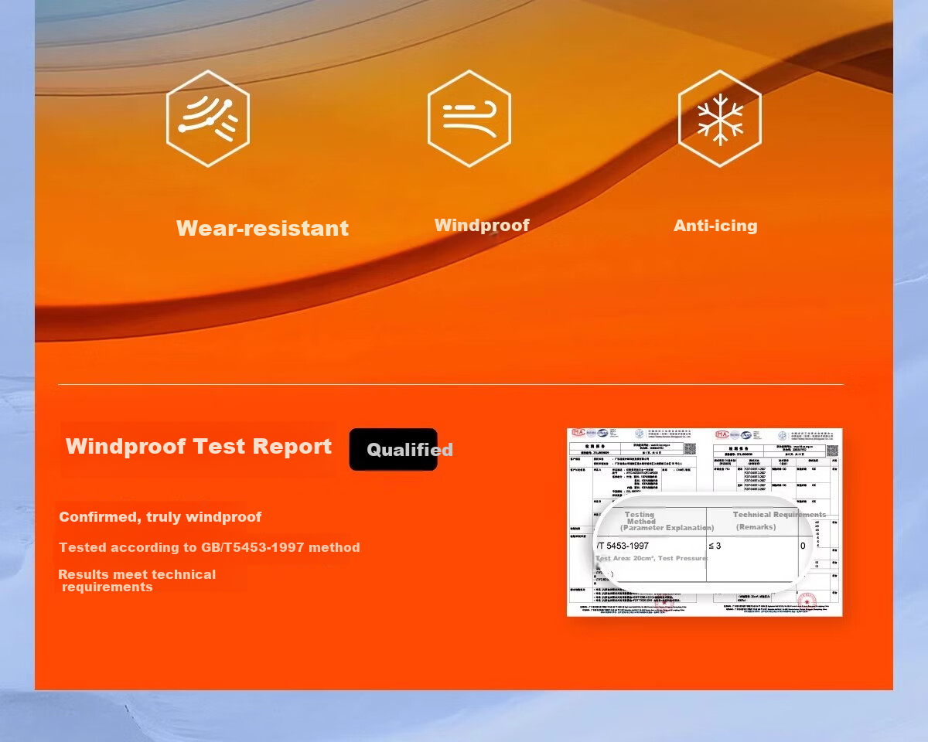Click "Results meet technical requirements" text

137,580
